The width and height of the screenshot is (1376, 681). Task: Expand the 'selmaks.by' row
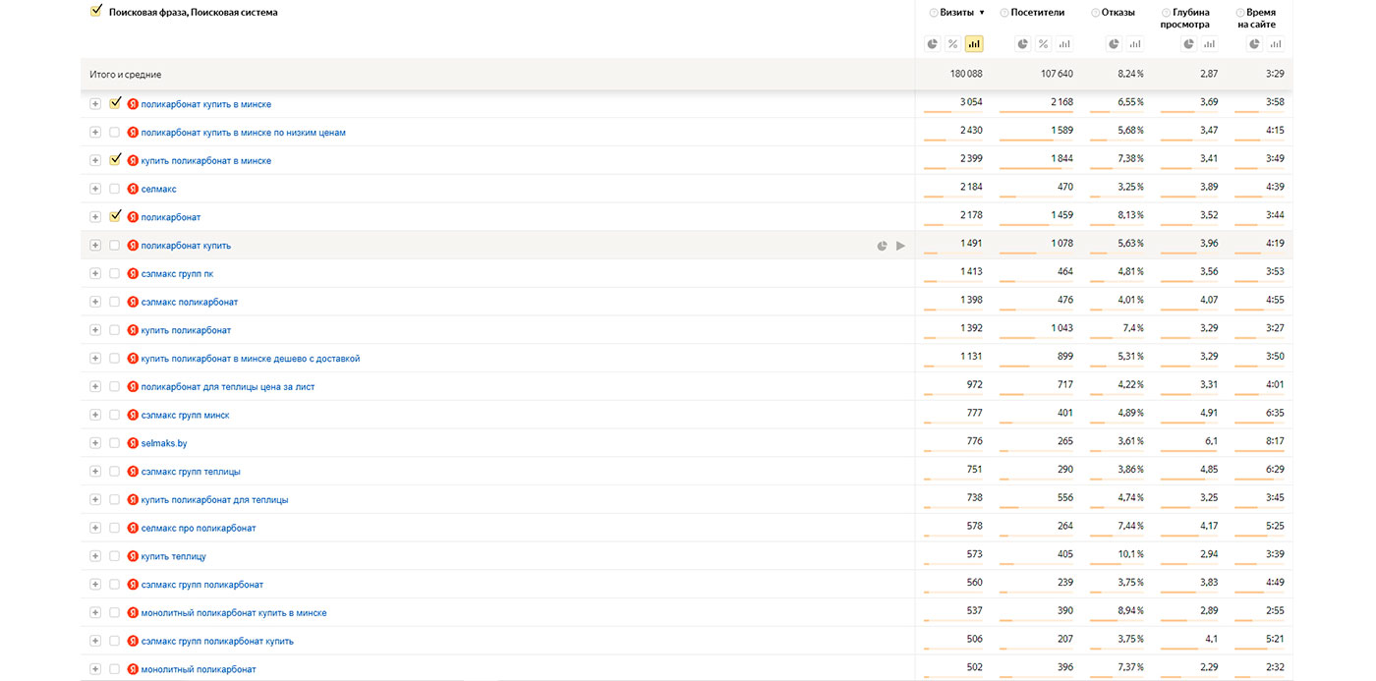coord(95,443)
